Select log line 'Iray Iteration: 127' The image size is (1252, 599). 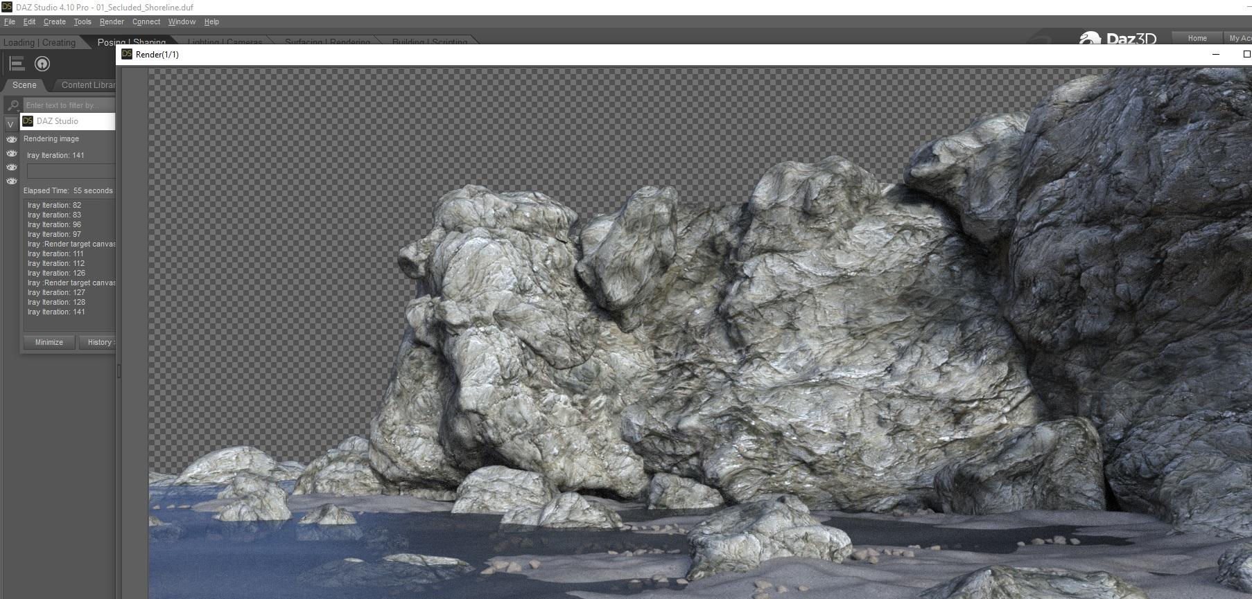pos(56,292)
